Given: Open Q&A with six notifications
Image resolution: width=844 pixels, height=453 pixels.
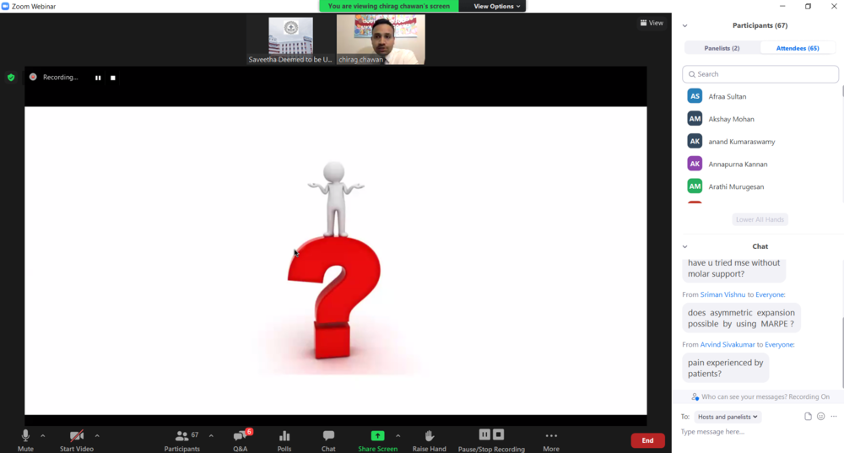Looking at the screenshot, I should coord(240,436).
